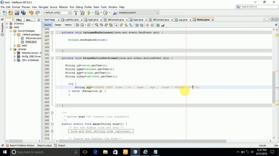Open NetBeans from Windows taskbar

pos(136,152)
